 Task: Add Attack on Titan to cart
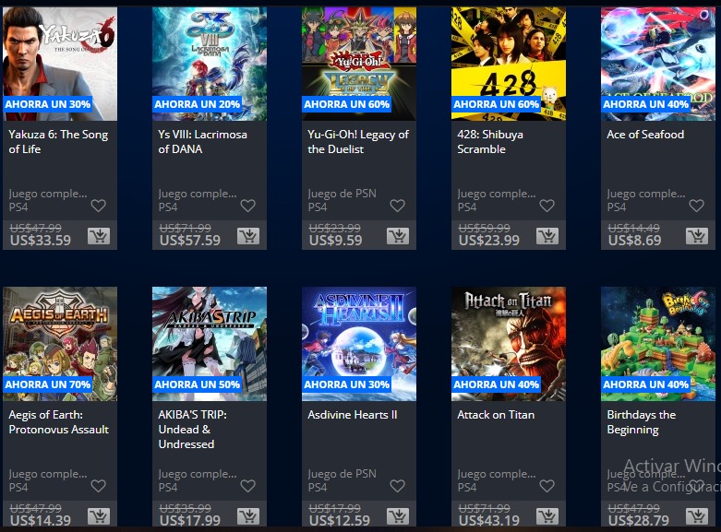click(x=547, y=516)
